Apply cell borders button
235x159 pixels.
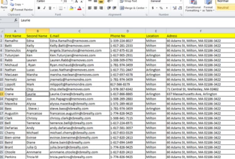[60, 8]
